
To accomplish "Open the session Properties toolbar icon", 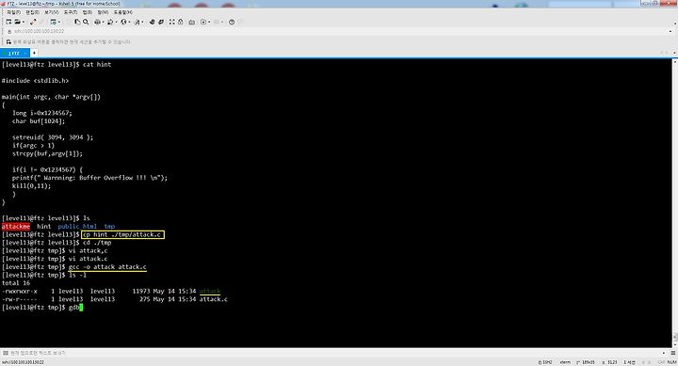I will [x=53, y=22].
